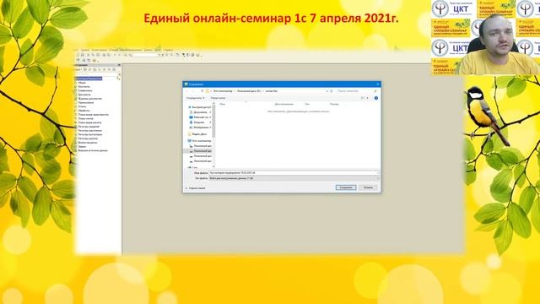The image size is (540, 304).
Task: Click the up-one-level arrow in save dialog
Action: pos(202,91)
